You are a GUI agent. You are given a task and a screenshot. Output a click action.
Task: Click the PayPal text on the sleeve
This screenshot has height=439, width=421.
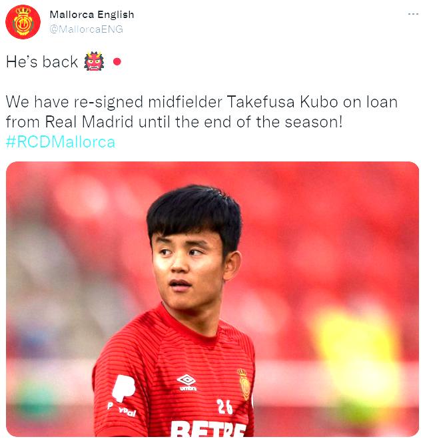[x=122, y=410]
